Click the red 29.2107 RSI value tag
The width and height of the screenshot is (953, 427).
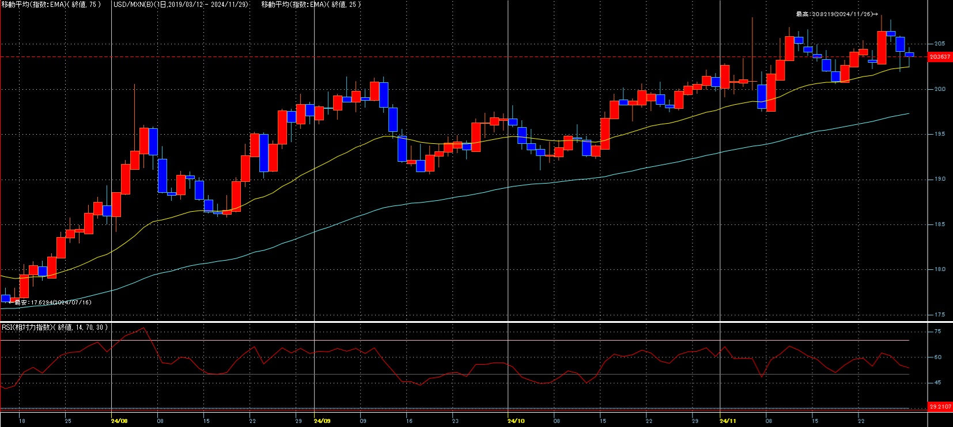(940, 407)
